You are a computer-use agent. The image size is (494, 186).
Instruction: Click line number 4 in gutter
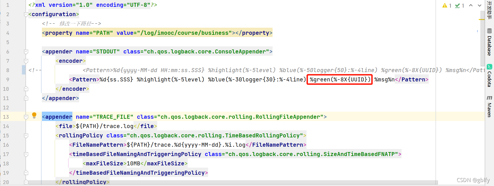8,33
